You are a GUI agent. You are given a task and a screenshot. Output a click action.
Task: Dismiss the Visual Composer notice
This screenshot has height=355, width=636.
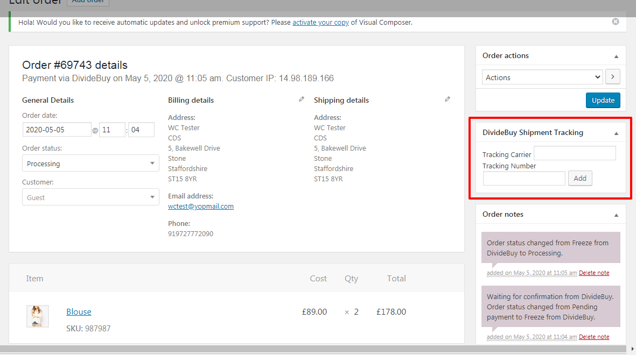click(x=616, y=22)
